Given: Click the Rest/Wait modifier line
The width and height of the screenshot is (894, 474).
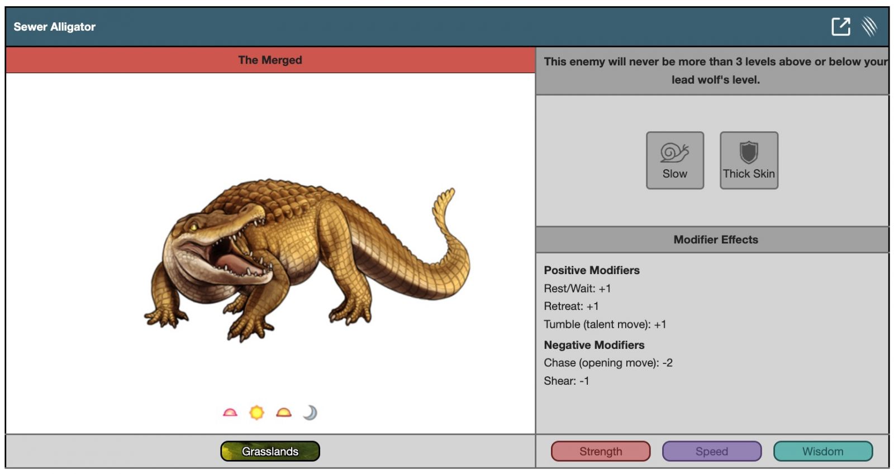Looking at the screenshot, I should [577, 289].
